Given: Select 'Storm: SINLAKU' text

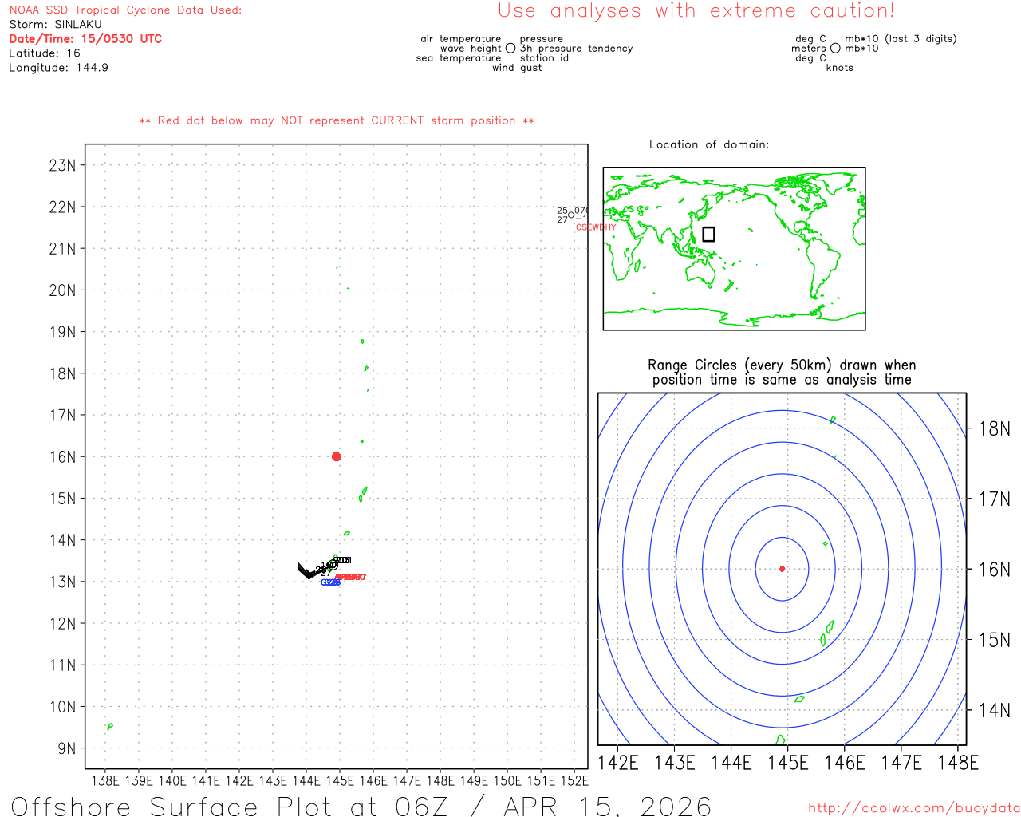Looking at the screenshot, I should click(56, 25).
